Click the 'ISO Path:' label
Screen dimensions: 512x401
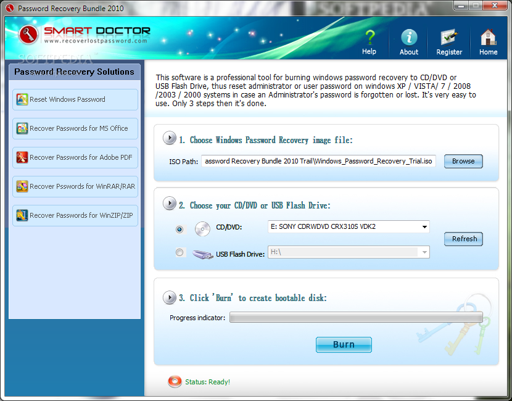click(183, 162)
